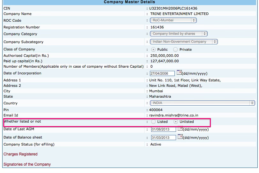Click the Class of Company label
Image resolution: width=259 pixels, height=173 pixels.
click(19, 49)
